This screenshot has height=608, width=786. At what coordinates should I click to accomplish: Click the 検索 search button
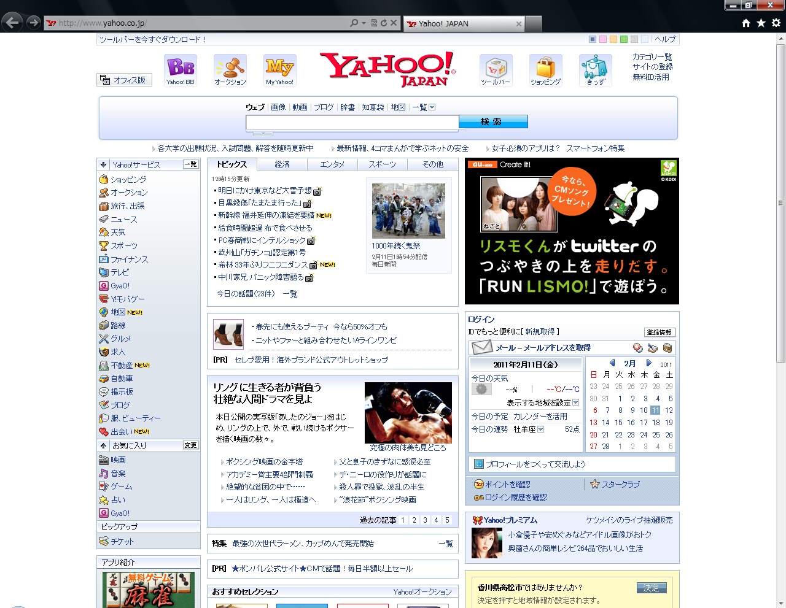click(493, 121)
